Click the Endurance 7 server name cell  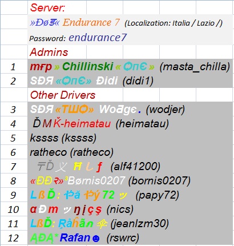(130, 22)
